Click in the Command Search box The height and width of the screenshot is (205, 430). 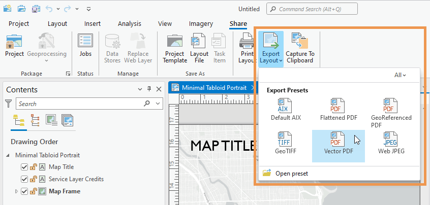click(312, 9)
